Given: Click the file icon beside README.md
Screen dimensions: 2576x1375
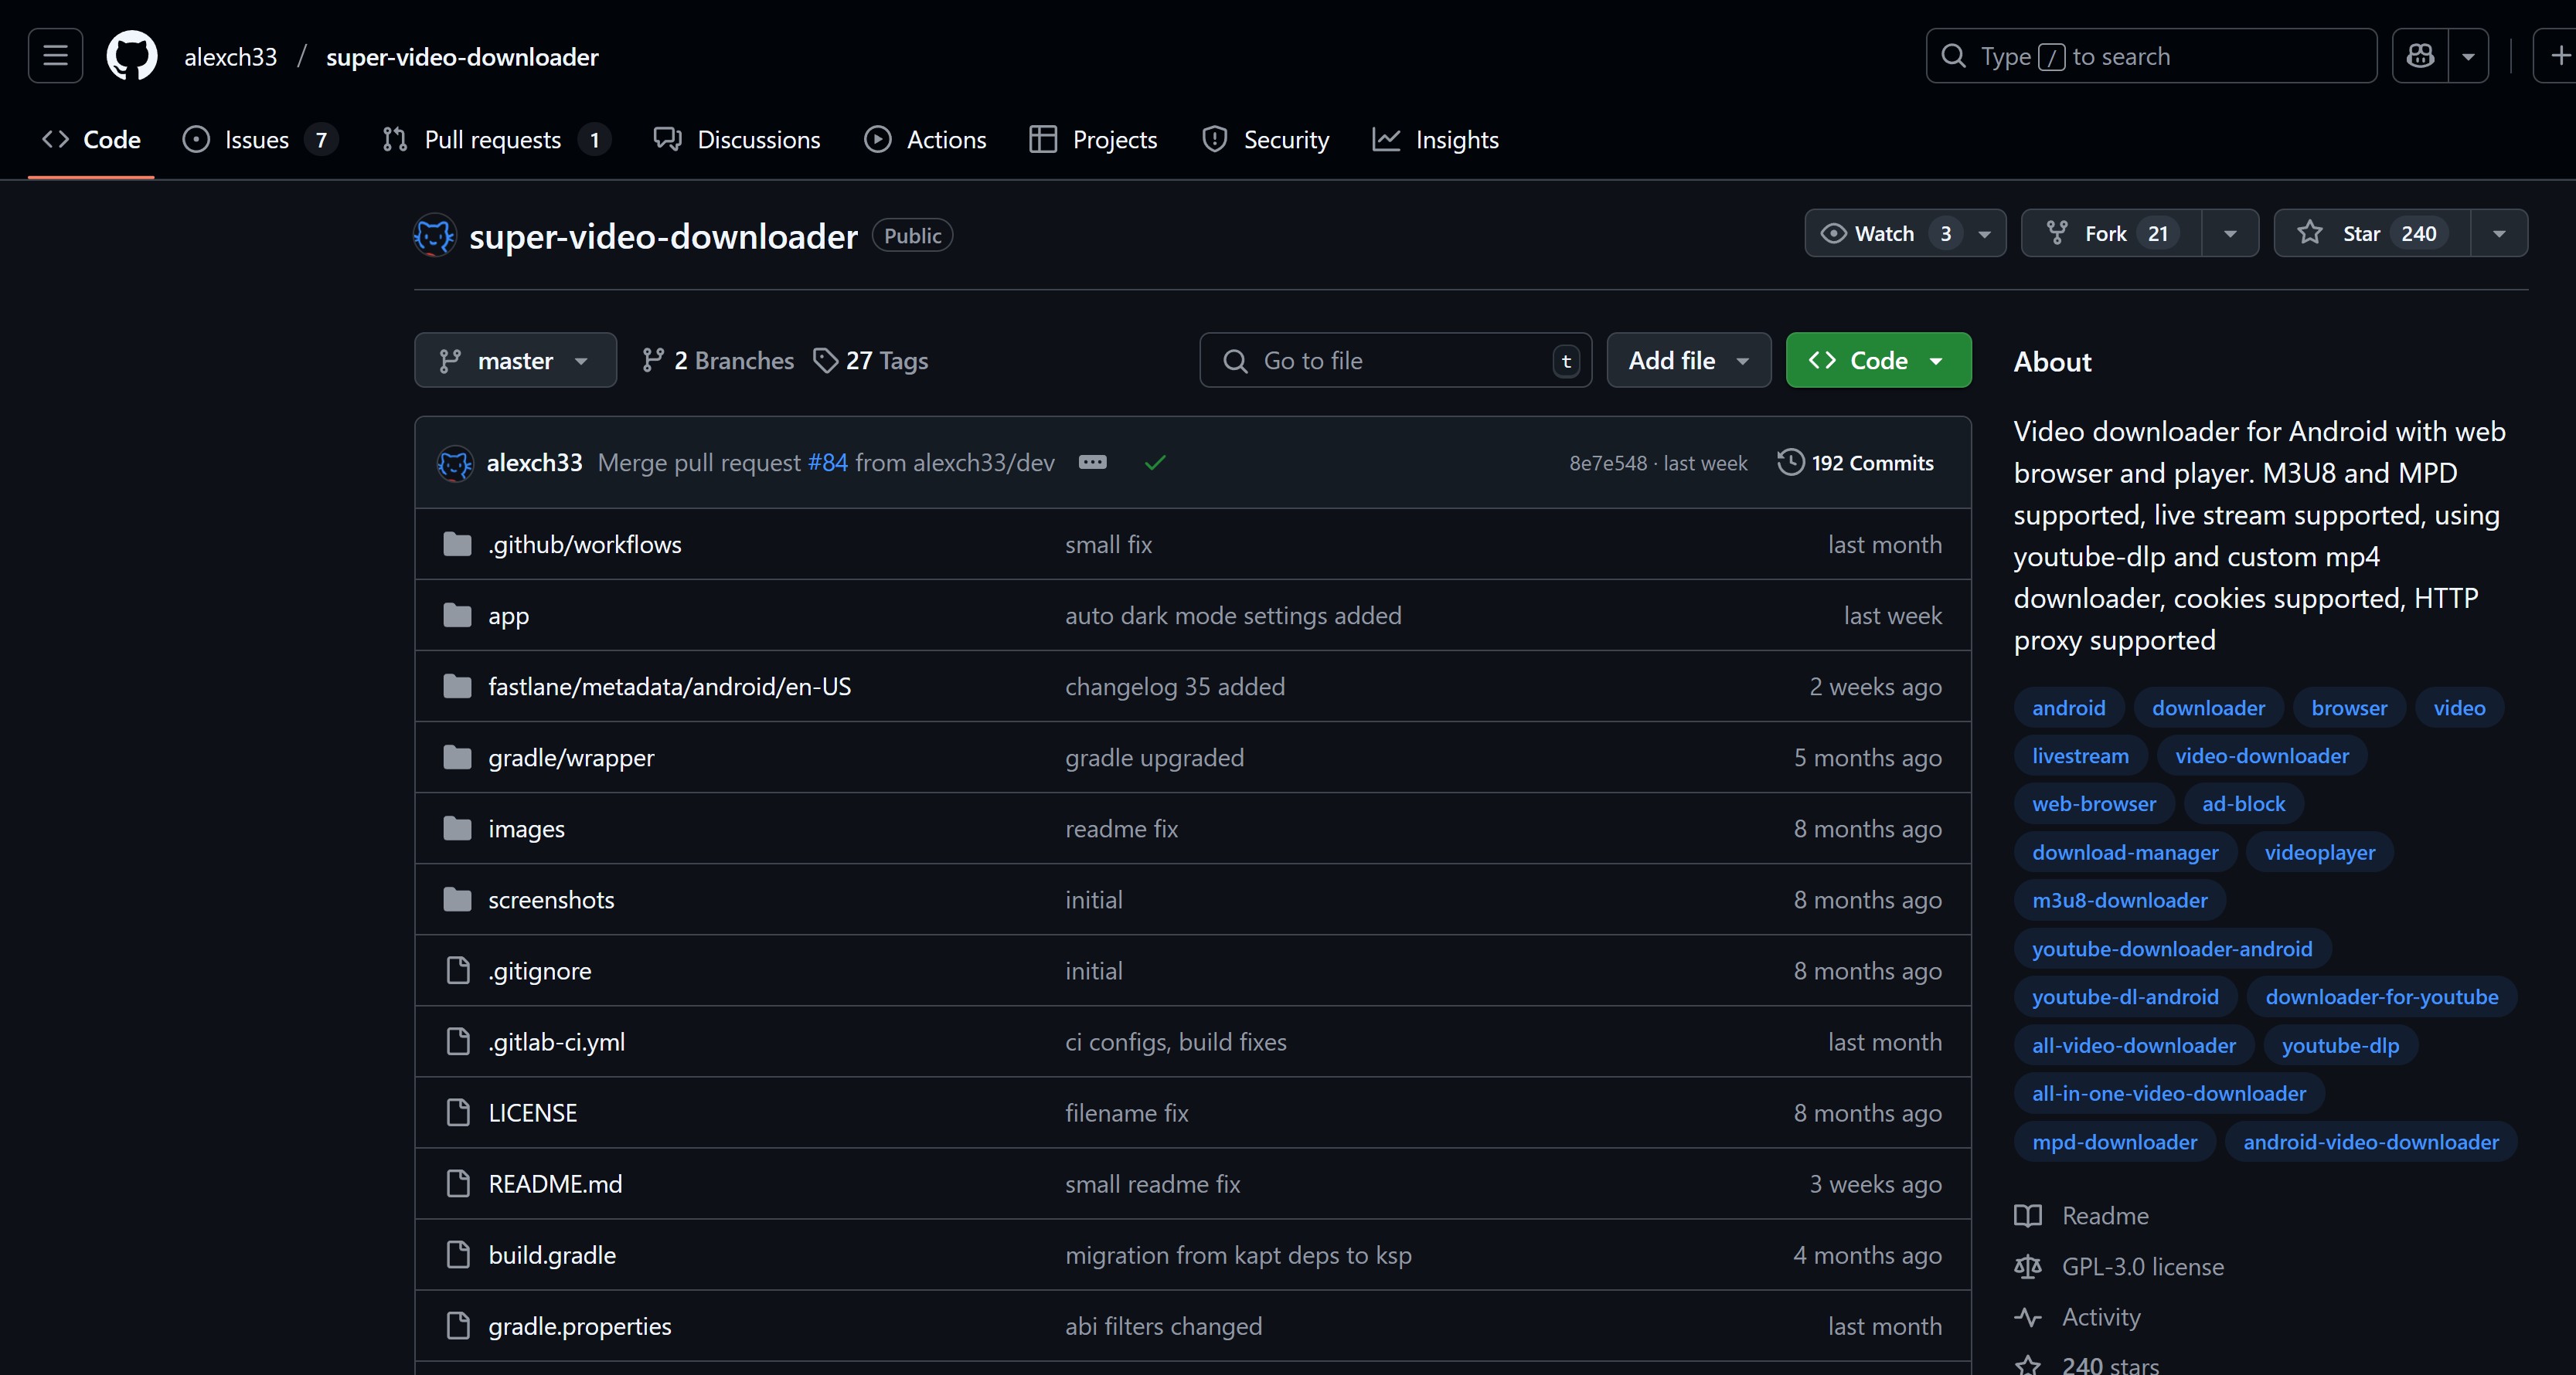Looking at the screenshot, I should click(x=457, y=1183).
